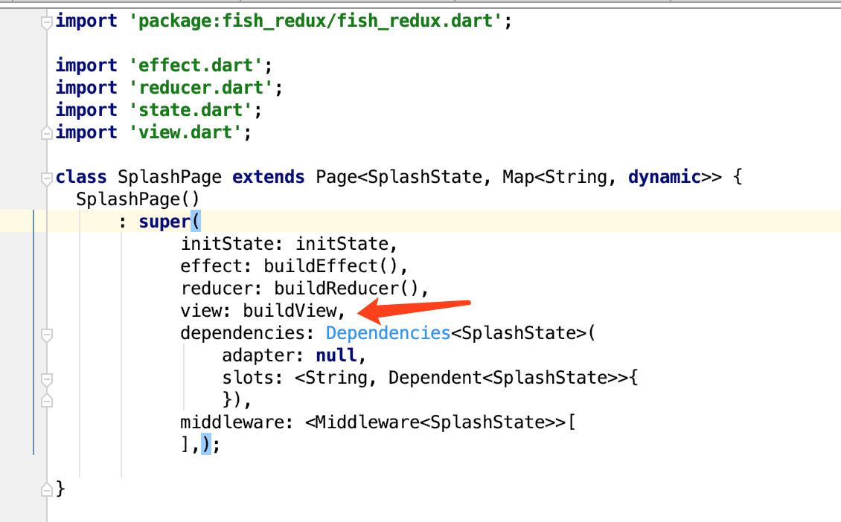Click the dependencies: parameter label
Screen dimensions: 841x522
(247, 333)
